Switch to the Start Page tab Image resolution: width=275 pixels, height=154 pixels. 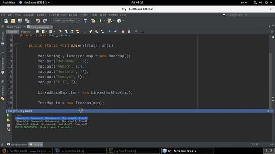(14, 27)
